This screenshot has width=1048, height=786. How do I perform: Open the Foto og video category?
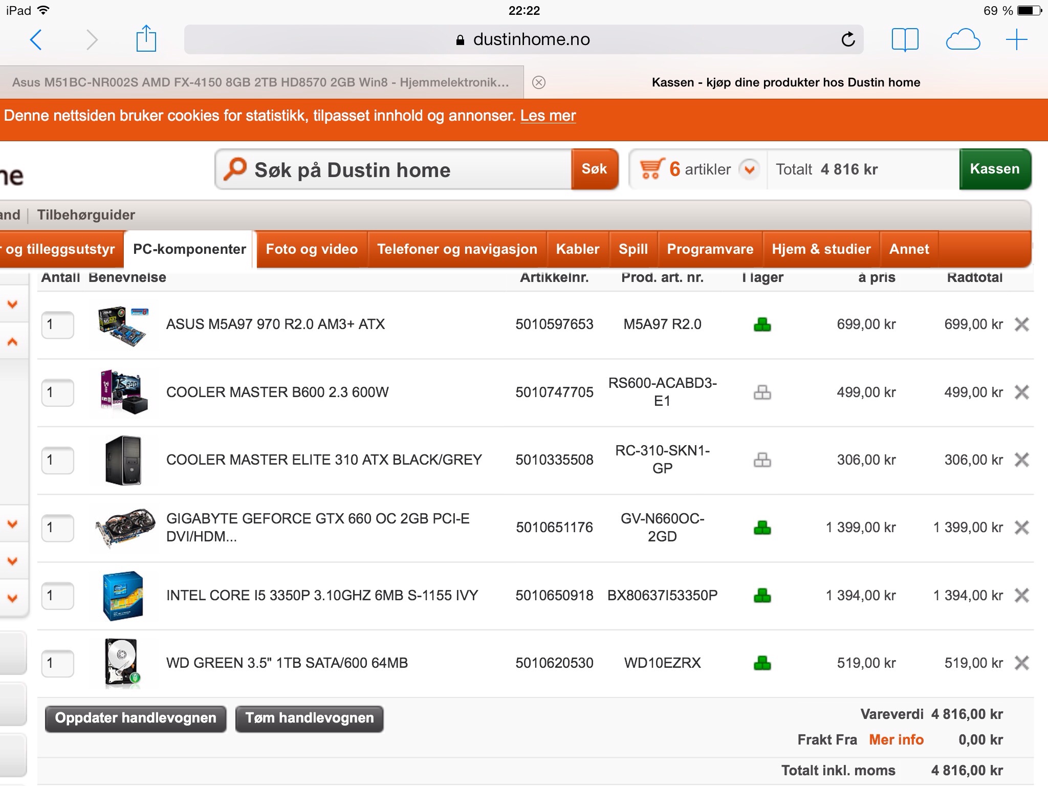tap(312, 249)
